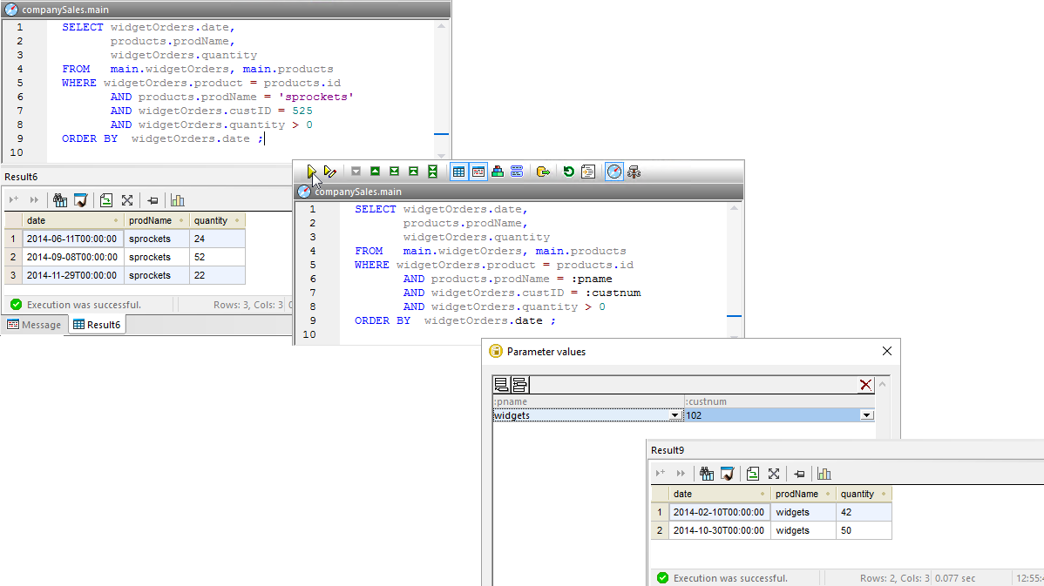Click Result6 greyed play-plus icon
The width and height of the screenshot is (1044, 586).
(x=14, y=200)
